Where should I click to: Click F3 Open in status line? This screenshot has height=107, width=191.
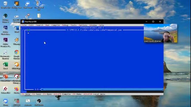tap(47, 94)
